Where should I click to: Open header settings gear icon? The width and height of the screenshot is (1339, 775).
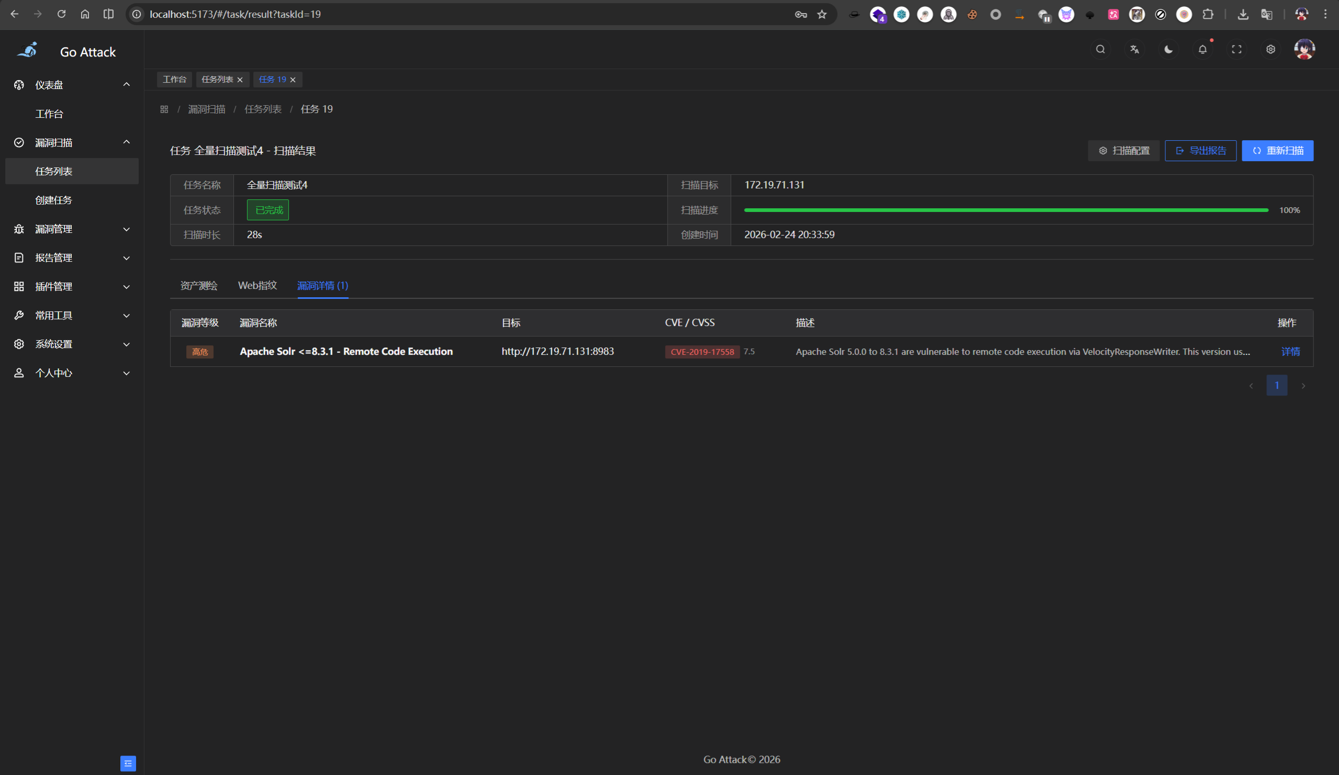click(x=1270, y=49)
